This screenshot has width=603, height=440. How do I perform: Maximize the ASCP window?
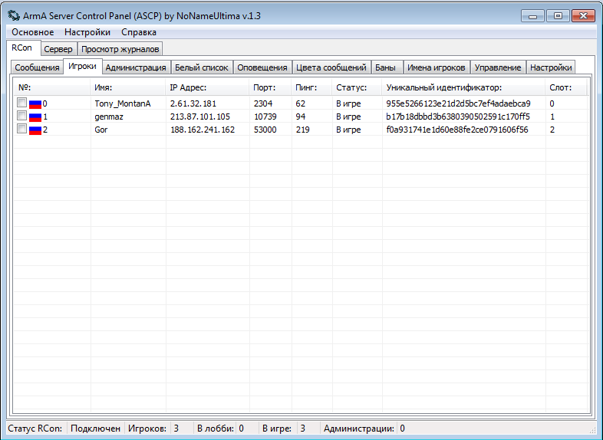pos(558,16)
